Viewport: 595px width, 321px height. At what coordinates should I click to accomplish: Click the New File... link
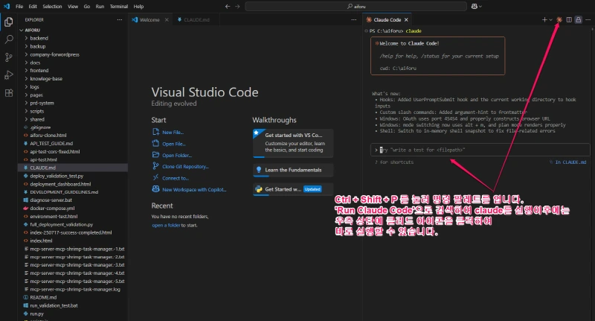173,133
